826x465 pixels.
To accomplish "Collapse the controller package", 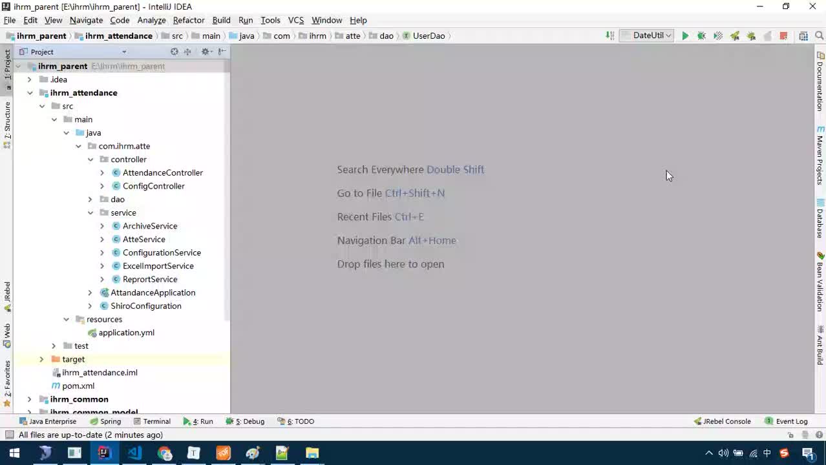I will click(90, 160).
